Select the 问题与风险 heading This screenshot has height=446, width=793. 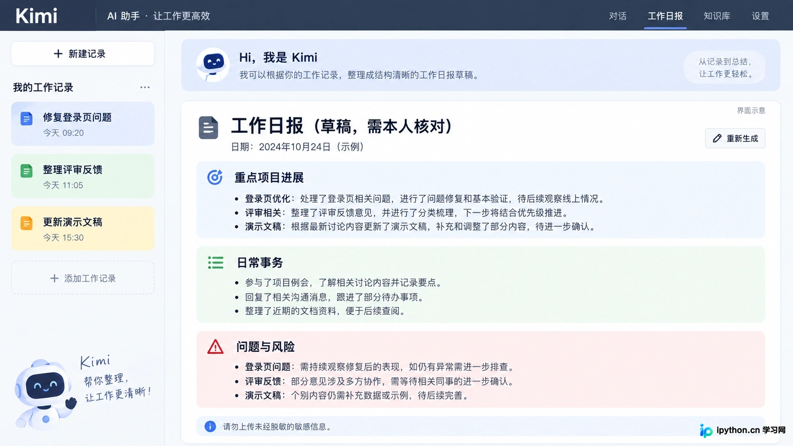pyautogui.click(x=266, y=347)
